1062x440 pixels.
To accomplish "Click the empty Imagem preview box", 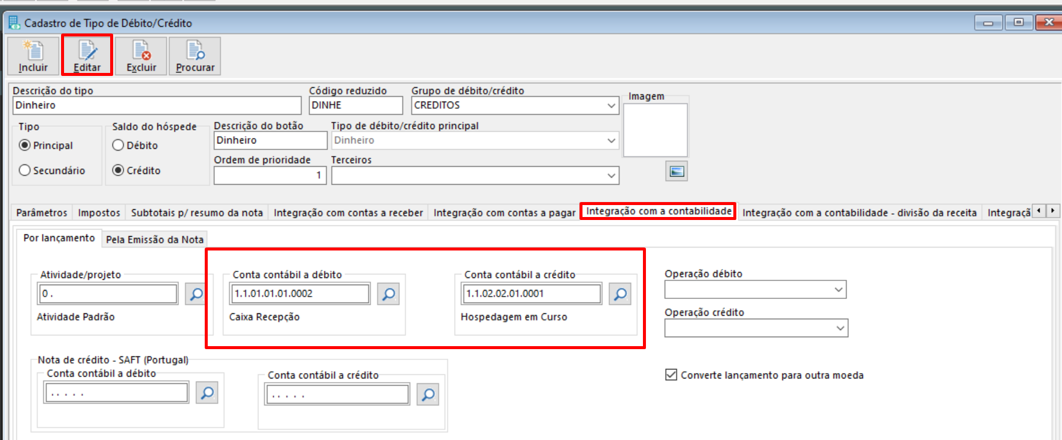I will (x=656, y=130).
